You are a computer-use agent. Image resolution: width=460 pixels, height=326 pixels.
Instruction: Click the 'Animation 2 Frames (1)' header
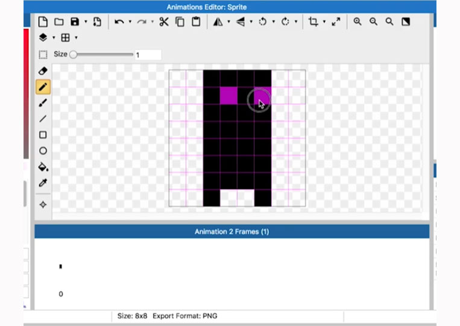232,231
